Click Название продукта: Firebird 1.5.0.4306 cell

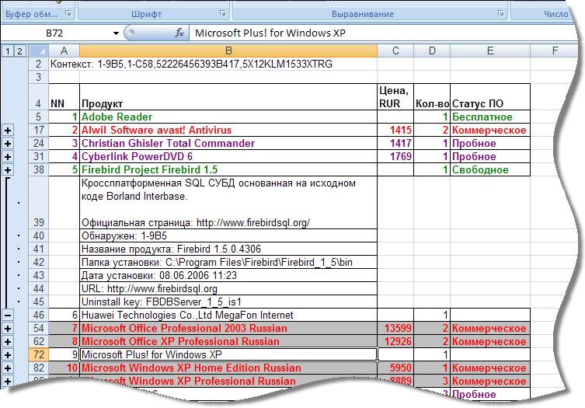(228, 249)
